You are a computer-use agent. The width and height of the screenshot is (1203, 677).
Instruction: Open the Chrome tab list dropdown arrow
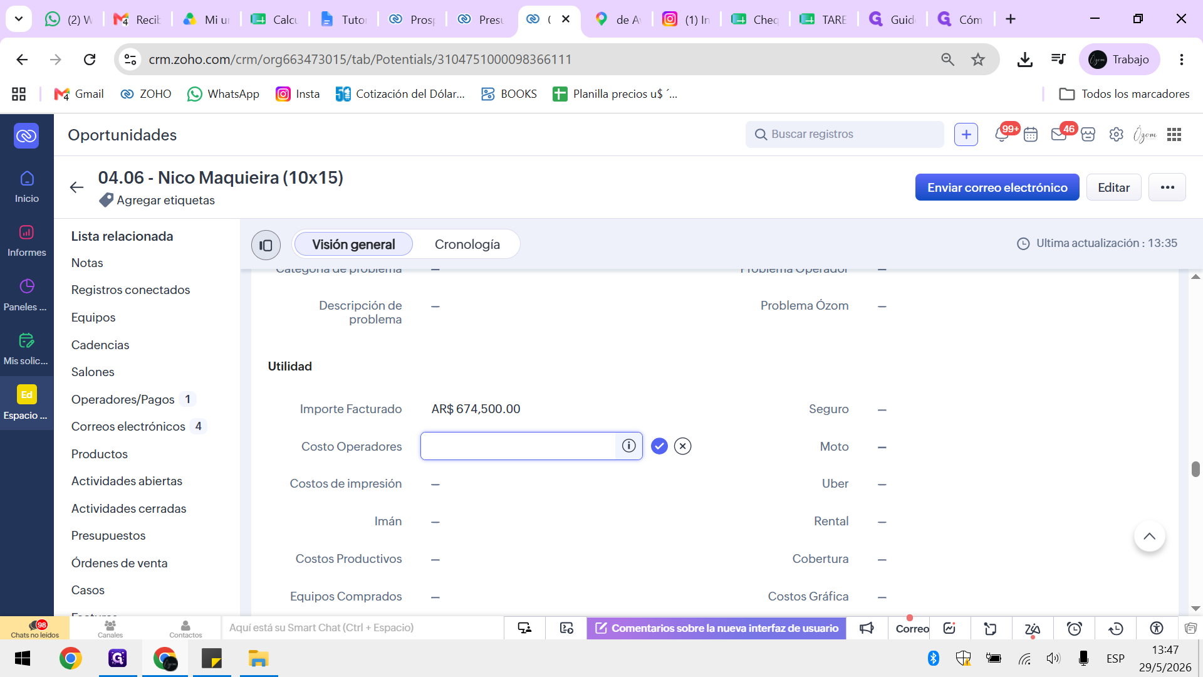(19, 19)
